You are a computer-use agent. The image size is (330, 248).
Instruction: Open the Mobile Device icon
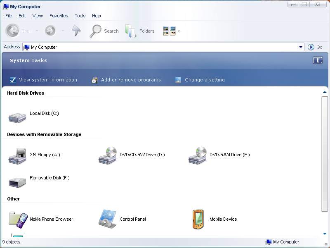coord(198,219)
